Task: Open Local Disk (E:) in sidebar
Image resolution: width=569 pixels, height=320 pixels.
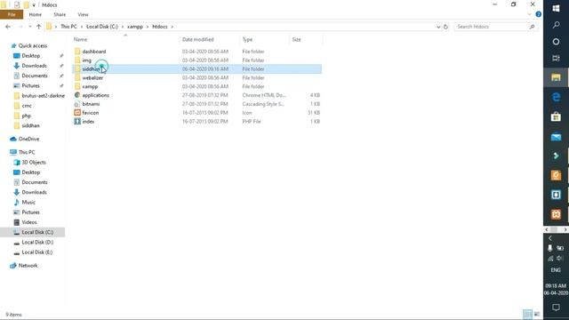Action: [37, 252]
